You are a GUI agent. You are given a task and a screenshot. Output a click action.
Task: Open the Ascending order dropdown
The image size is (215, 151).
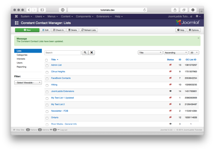click(x=176, y=53)
